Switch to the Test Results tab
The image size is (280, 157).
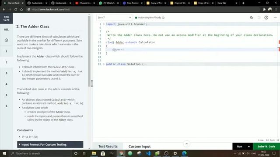[x=108, y=147]
